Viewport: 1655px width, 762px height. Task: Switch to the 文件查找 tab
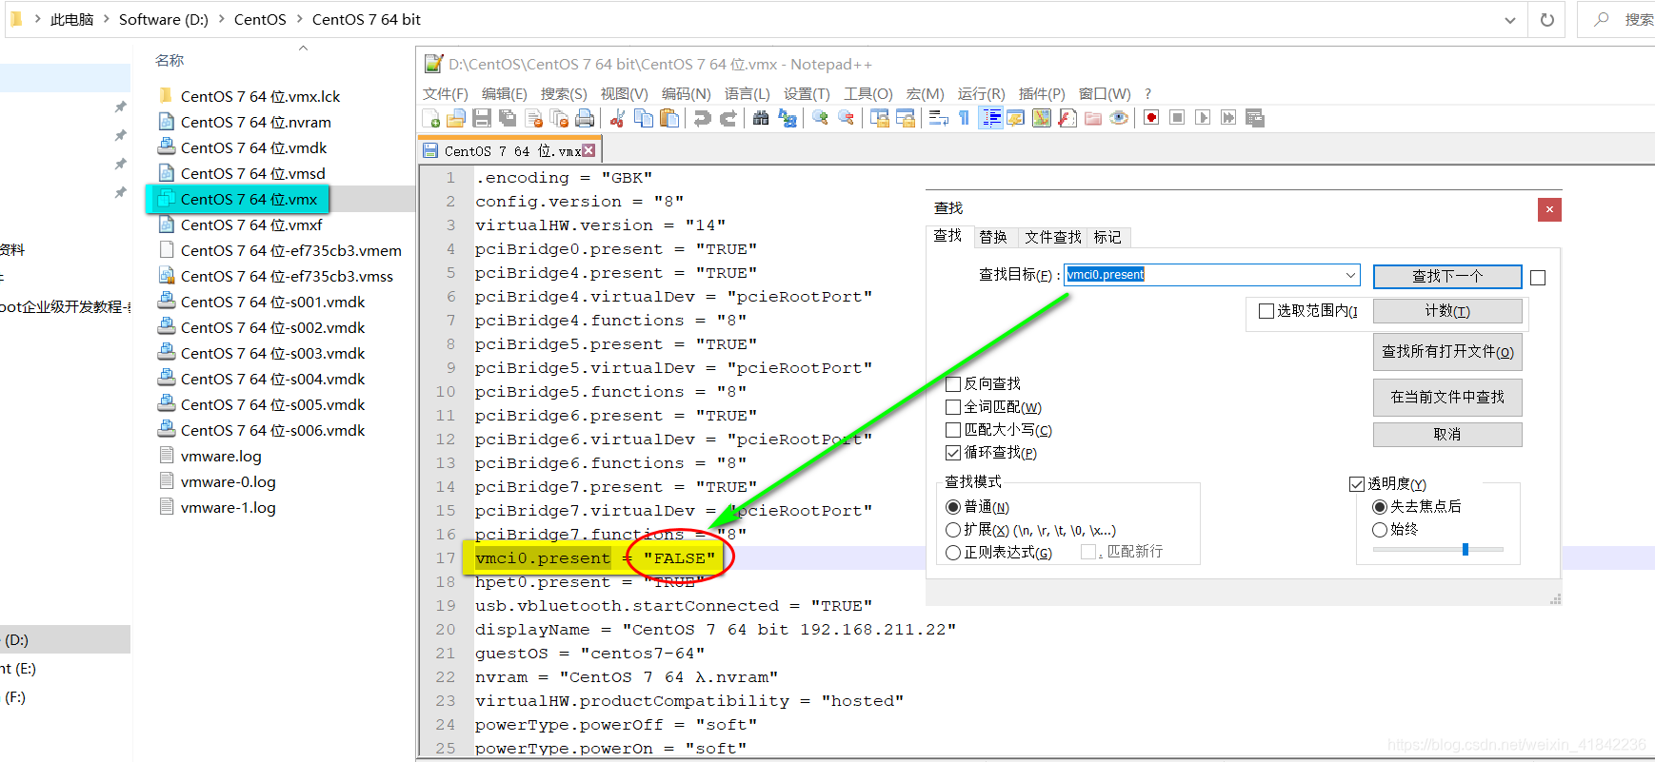[1053, 237]
